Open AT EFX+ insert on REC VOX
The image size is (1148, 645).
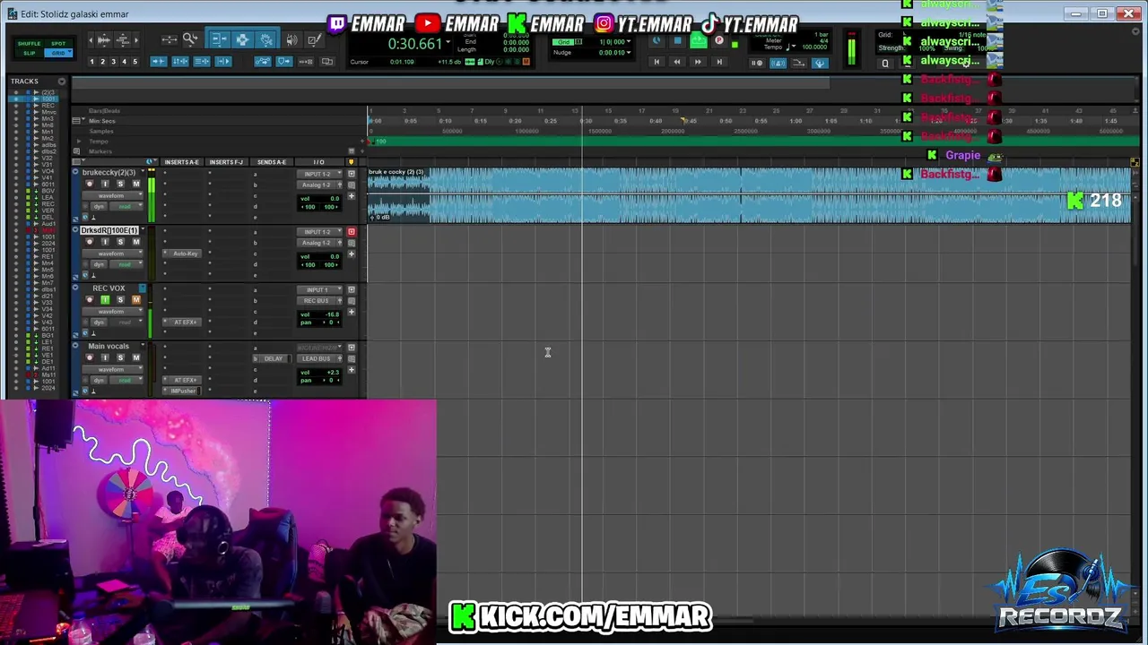tap(183, 322)
